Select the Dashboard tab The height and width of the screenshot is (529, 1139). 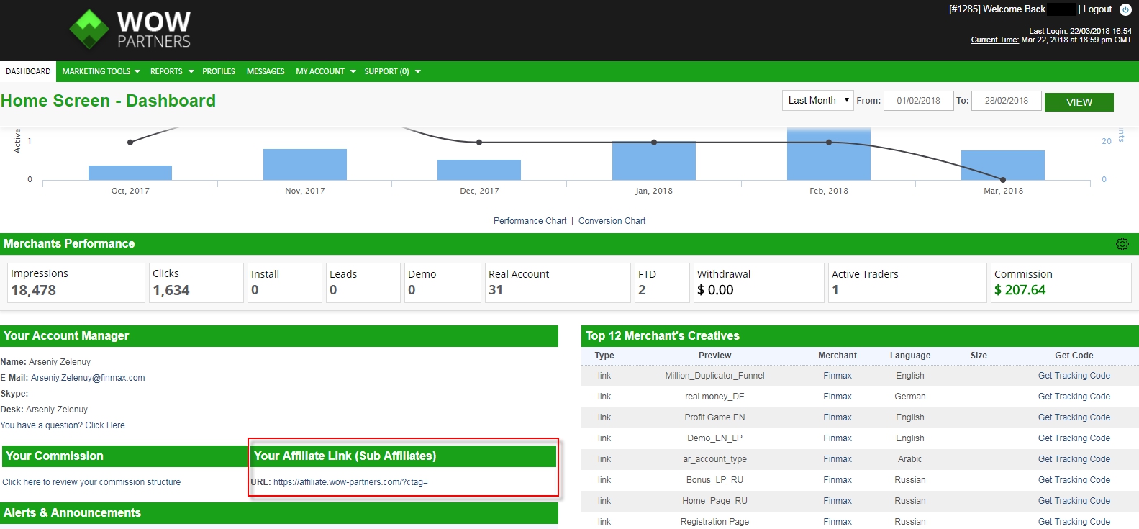tap(28, 71)
